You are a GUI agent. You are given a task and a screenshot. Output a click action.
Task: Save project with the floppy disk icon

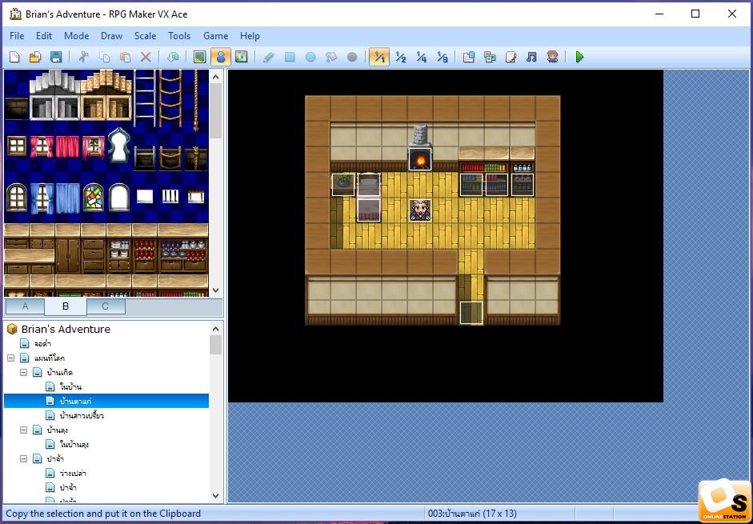(56, 57)
